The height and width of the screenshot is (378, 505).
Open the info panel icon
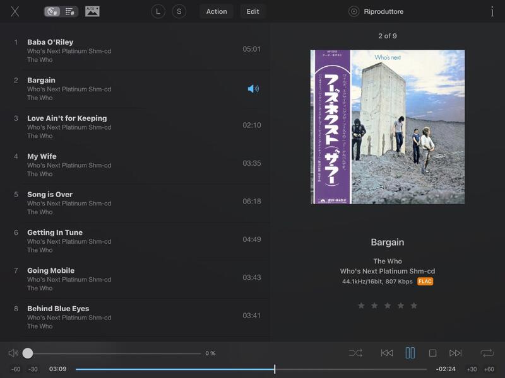[x=492, y=11]
